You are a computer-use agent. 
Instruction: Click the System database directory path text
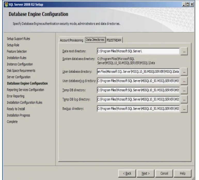[126, 61]
